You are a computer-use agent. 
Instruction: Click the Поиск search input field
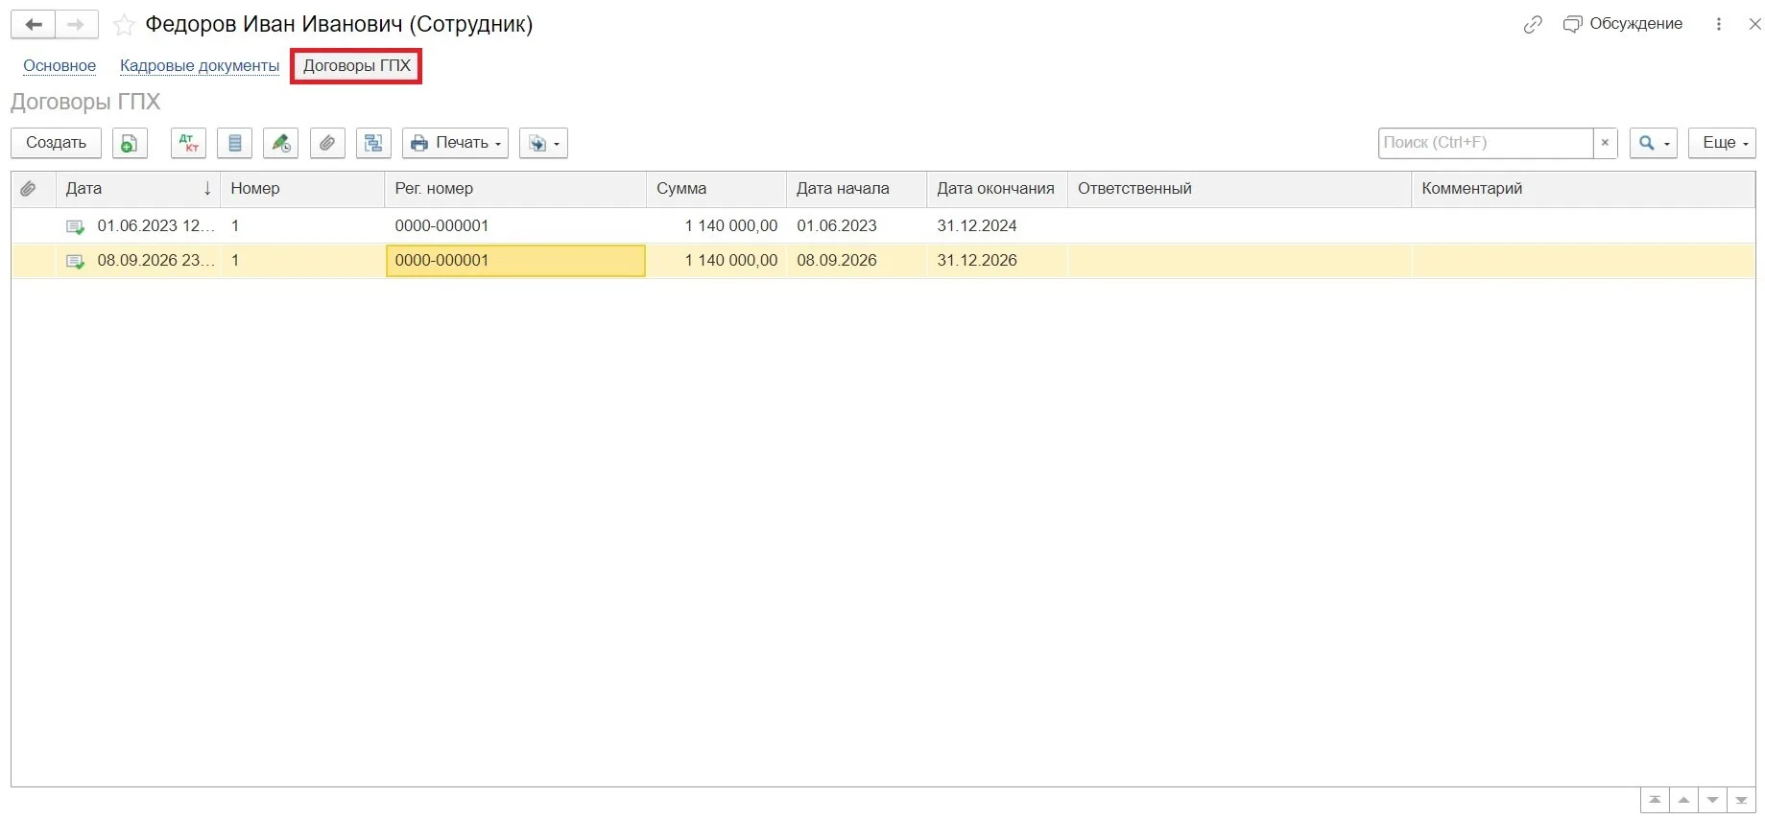tap(1485, 143)
